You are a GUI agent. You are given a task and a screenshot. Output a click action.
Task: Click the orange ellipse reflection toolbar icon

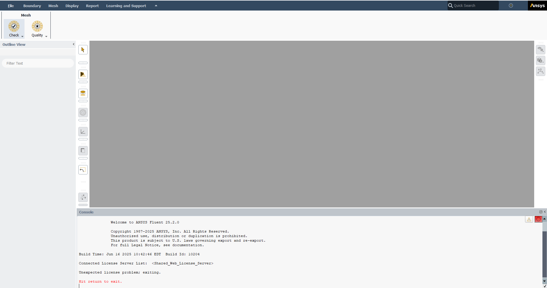pyautogui.click(x=83, y=93)
